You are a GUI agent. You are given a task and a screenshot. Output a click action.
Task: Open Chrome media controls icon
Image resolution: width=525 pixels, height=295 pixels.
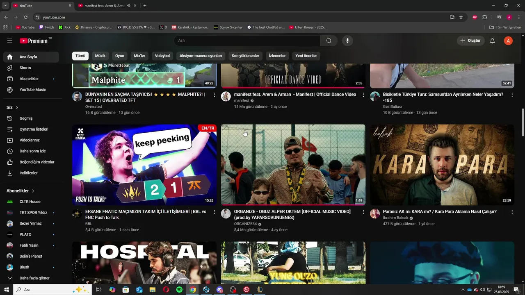point(499,17)
